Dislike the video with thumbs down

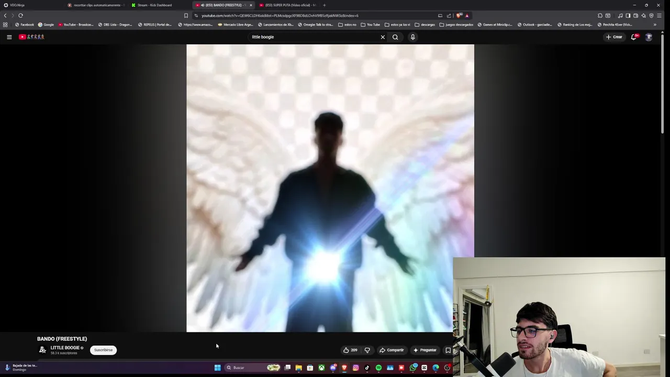(367, 350)
